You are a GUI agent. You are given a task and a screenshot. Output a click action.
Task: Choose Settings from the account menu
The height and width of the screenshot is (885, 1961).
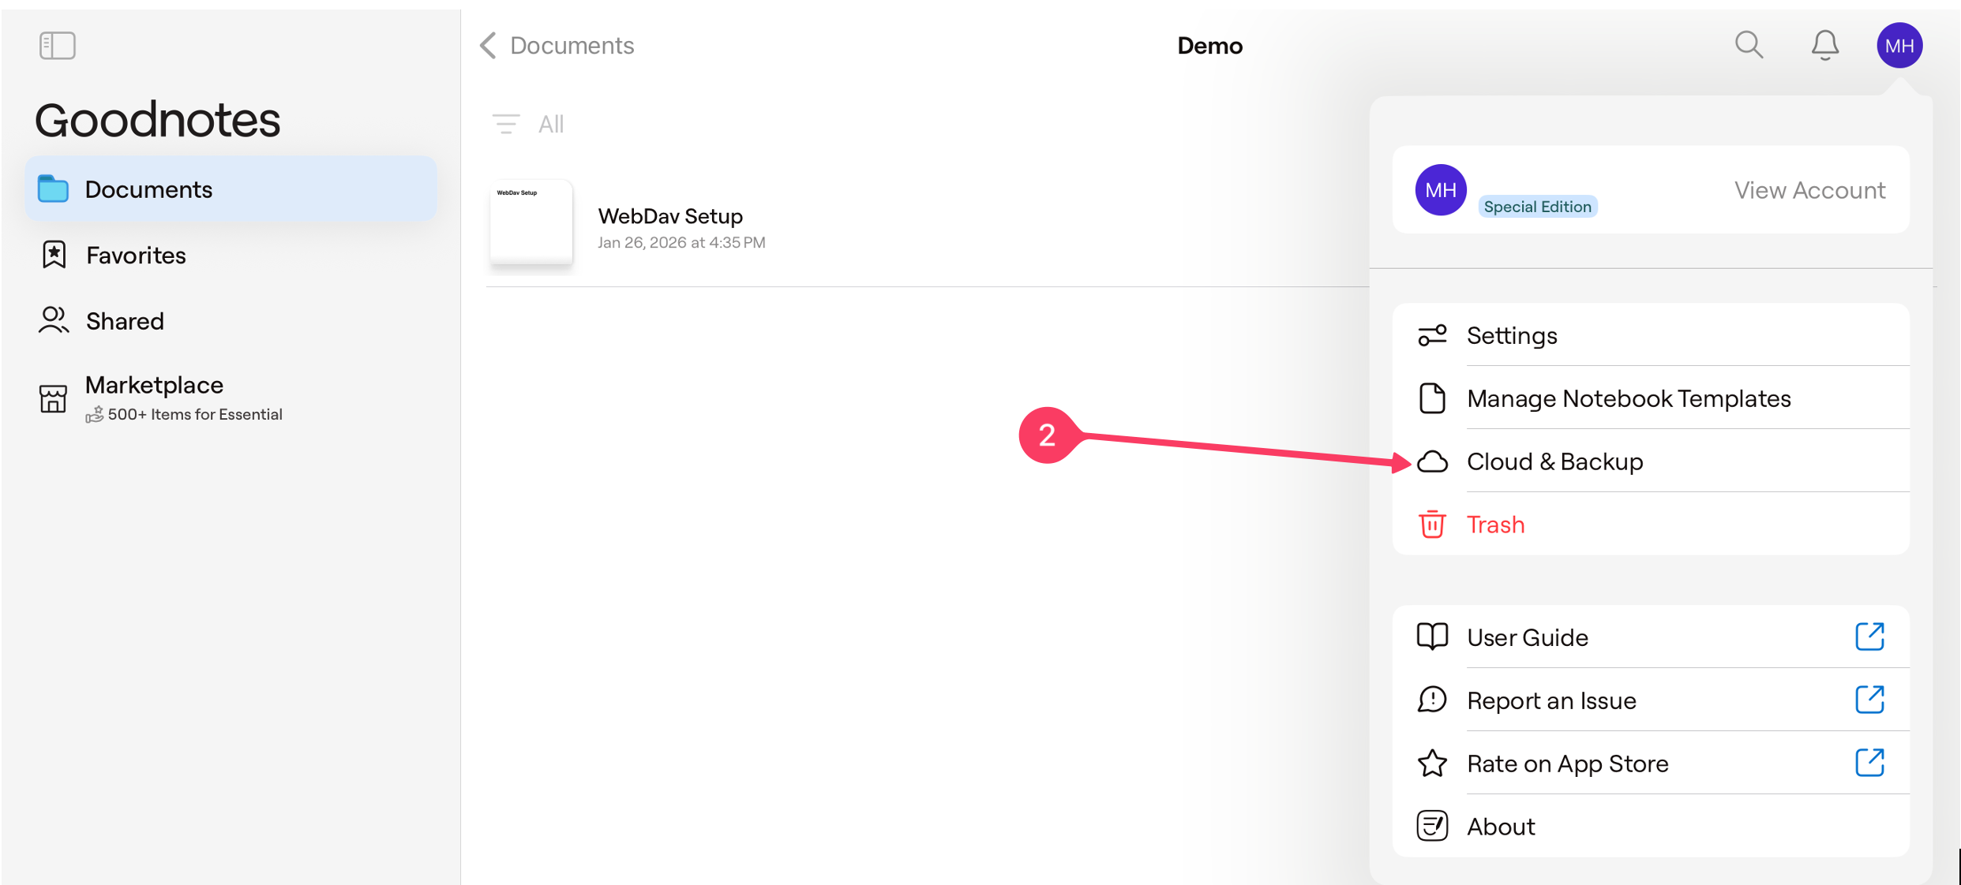pos(1651,335)
